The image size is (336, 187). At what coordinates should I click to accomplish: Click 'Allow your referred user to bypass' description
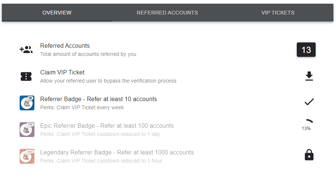click(108, 81)
